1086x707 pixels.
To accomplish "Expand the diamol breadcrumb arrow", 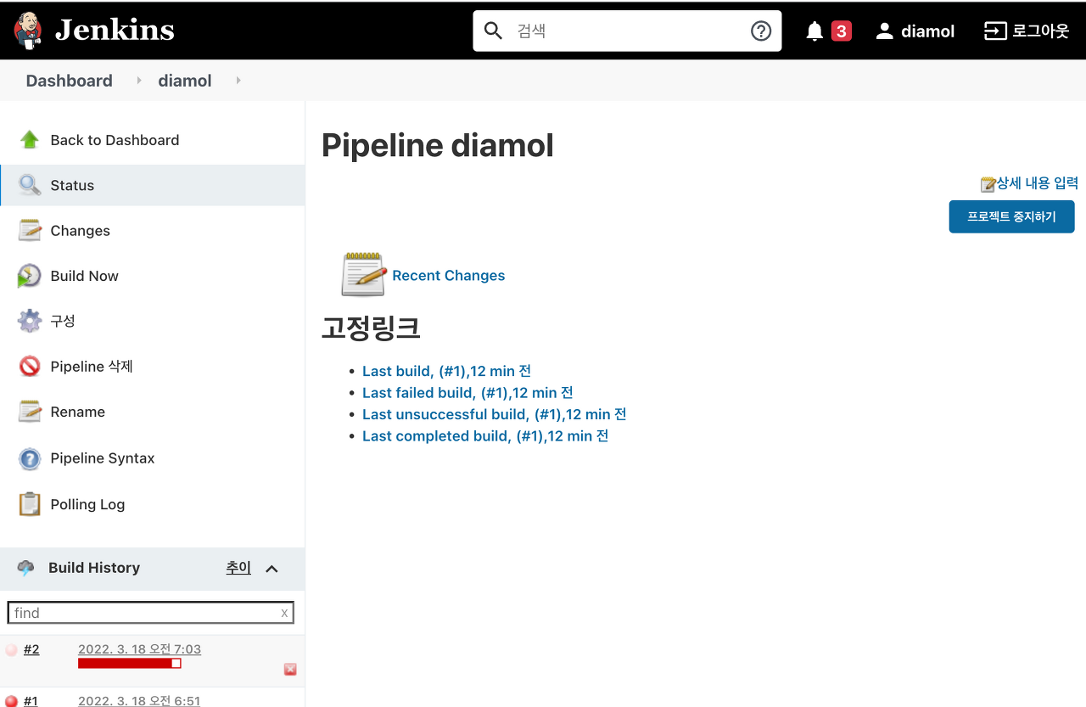I will coord(238,81).
